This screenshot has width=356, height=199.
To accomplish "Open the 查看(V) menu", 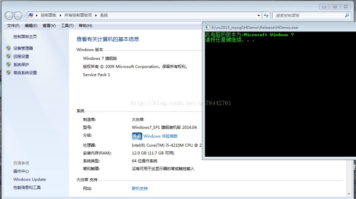I will (x=49, y=26).
